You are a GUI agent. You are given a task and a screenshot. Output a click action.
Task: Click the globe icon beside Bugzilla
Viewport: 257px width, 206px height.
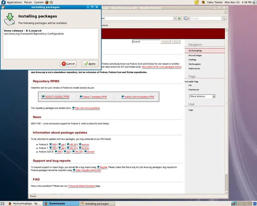click(x=98, y=167)
